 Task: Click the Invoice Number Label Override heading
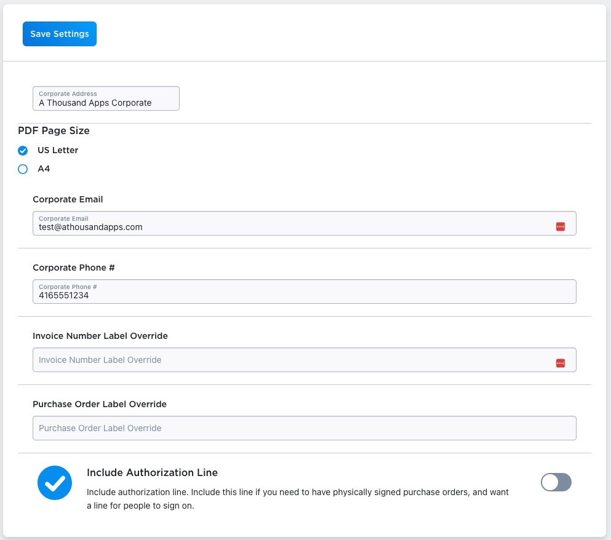click(x=100, y=336)
